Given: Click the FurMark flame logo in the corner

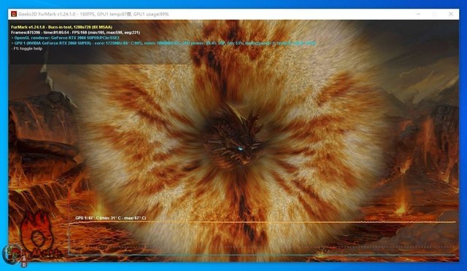Looking at the screenshot, I should coord(36,234).
